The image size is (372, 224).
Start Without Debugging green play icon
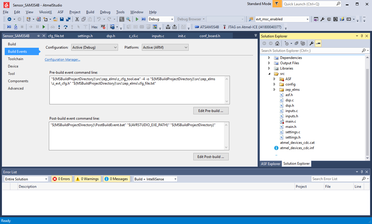point(137,19)
